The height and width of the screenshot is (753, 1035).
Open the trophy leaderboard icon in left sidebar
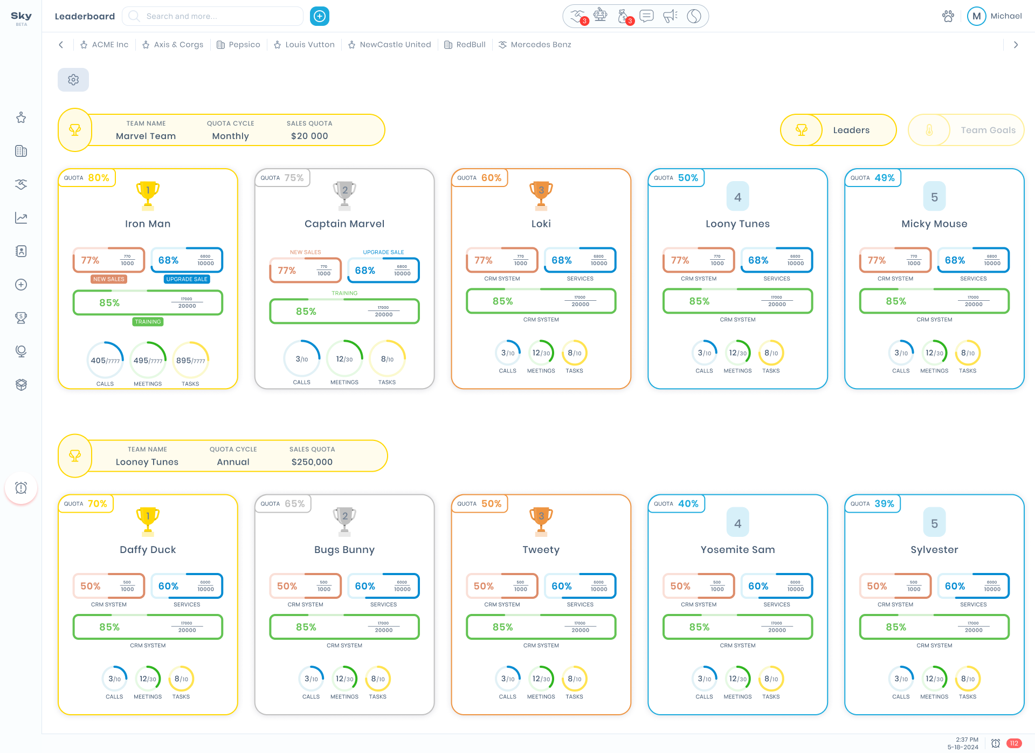[x=21, y=318]
